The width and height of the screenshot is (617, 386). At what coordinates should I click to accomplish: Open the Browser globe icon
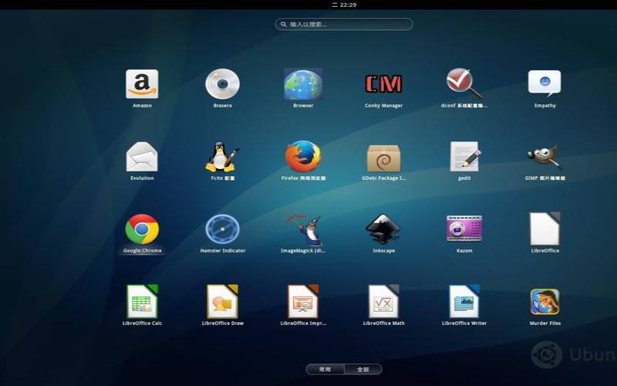[x=303, y=84]
